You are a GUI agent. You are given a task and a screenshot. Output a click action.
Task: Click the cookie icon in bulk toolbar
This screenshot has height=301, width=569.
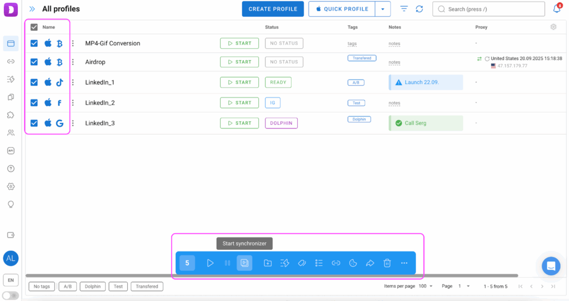(x=353, y=263)
